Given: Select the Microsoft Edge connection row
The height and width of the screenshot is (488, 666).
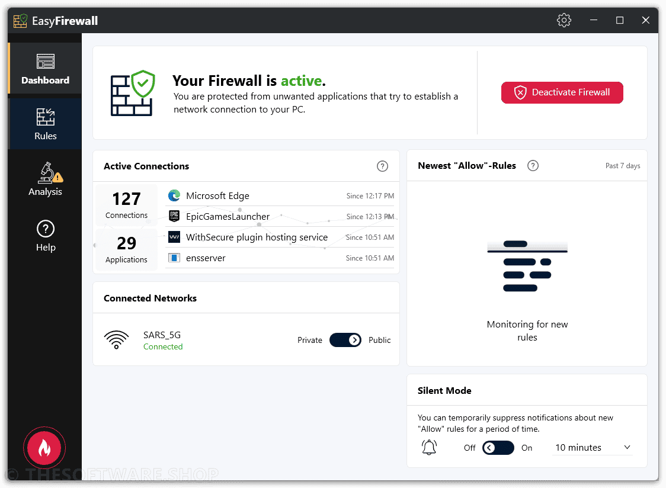Looking at the screenshot, I should (x=280, y=196).
